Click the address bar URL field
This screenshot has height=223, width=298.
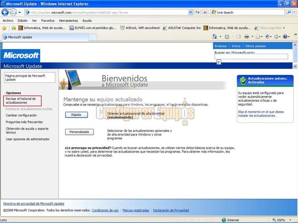pos(106,12)
